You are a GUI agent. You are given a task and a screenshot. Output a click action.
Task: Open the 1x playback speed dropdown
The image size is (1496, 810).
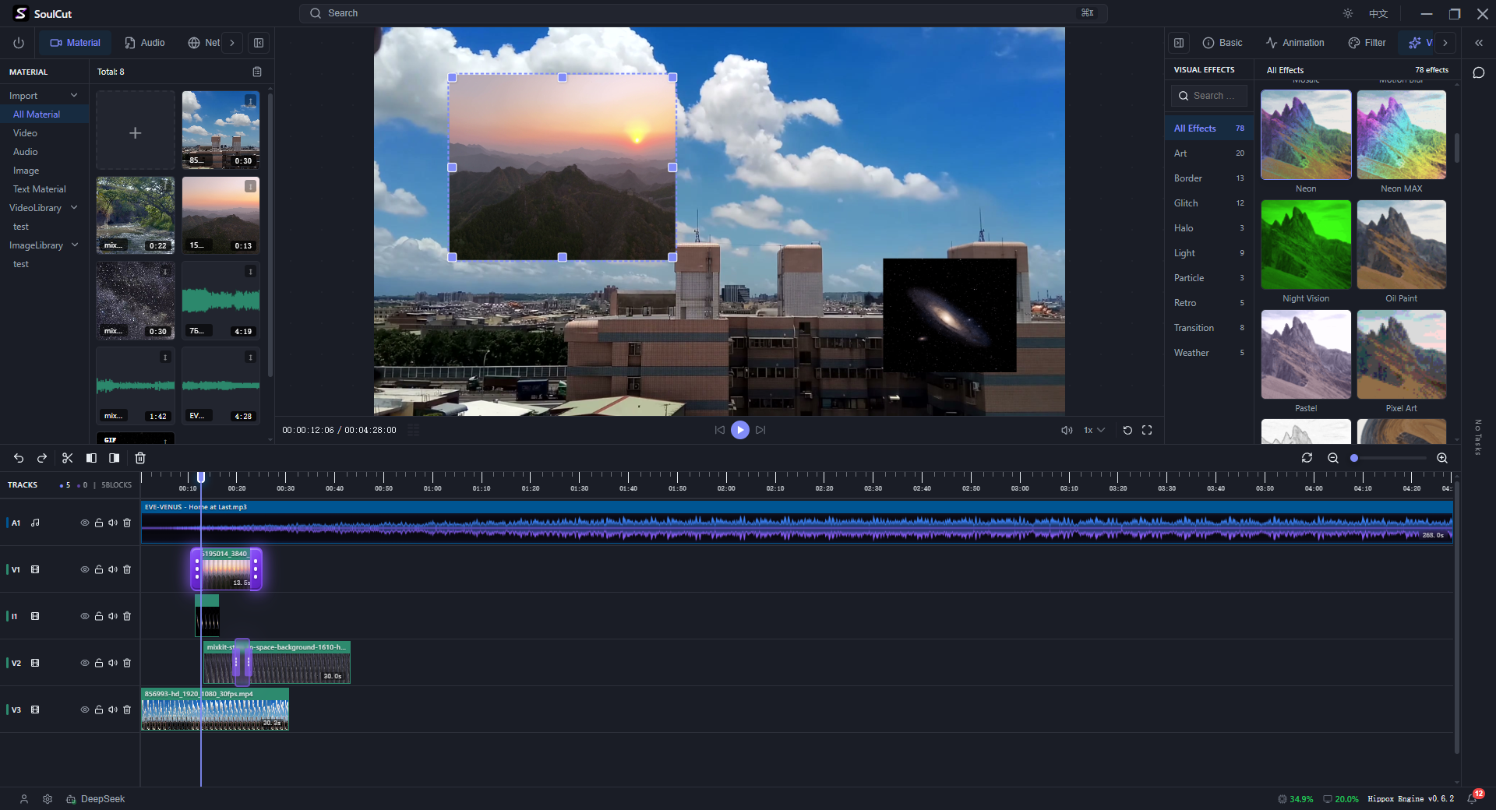1094,430
